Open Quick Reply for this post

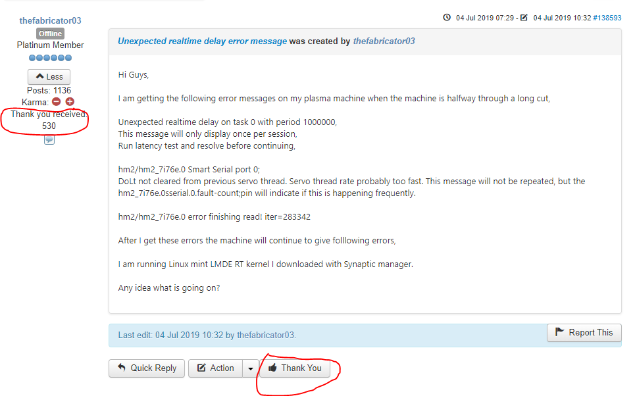click(x=147, y=368)
